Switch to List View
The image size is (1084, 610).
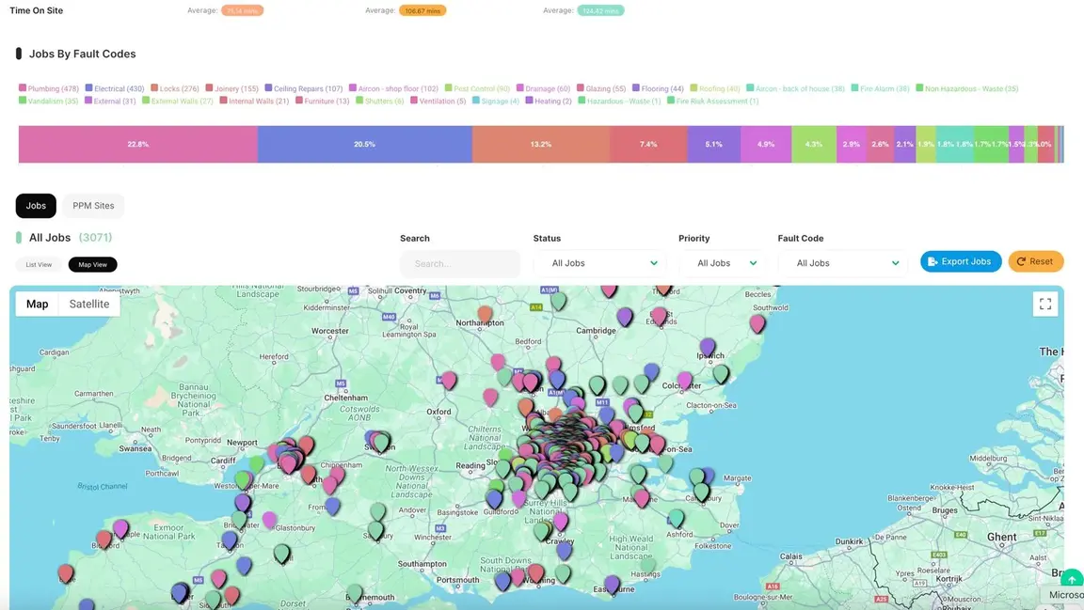pyautogui.click(x=39, y=264)
